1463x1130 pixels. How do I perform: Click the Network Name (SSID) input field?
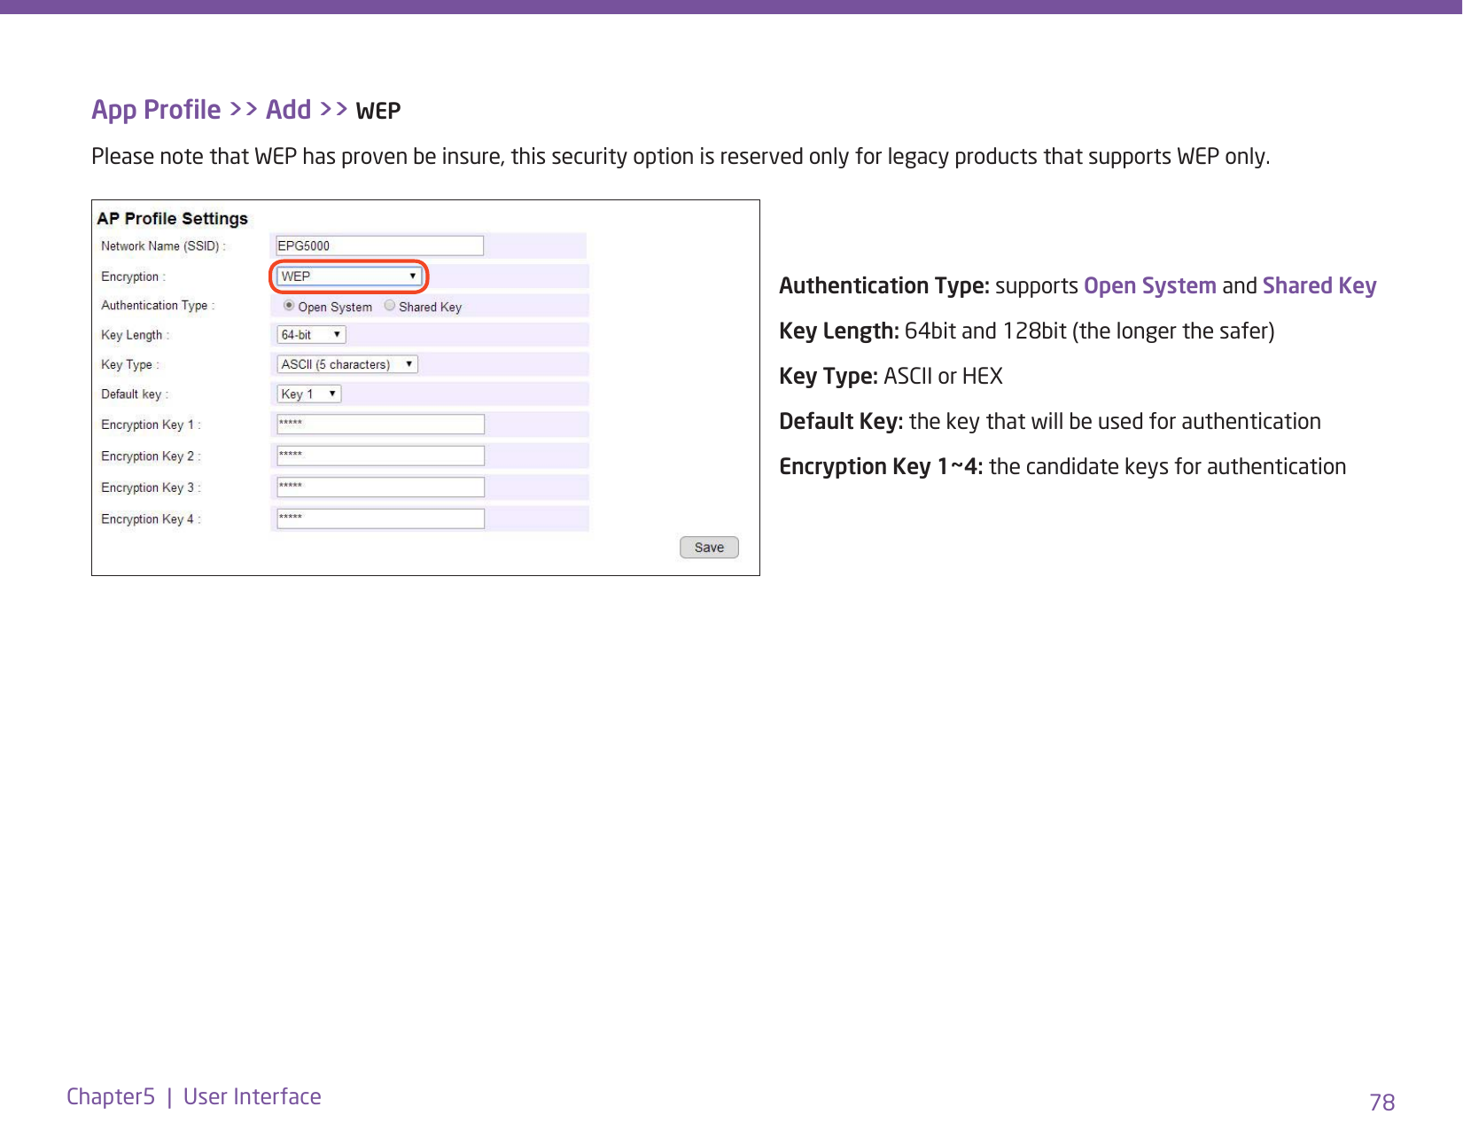[380, 245]
